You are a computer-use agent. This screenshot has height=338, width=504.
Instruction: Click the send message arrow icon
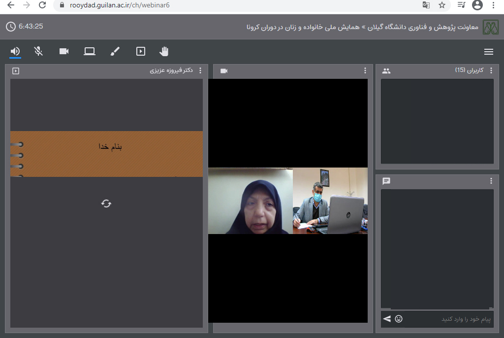click(x=387, y=319)
